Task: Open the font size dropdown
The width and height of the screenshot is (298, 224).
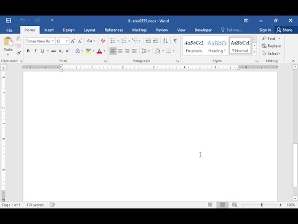Action: pos(66,41)
